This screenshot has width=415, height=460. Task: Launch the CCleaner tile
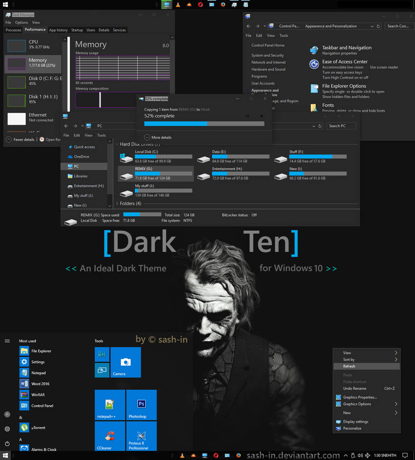pyautogui.click(x=110, y=436)
